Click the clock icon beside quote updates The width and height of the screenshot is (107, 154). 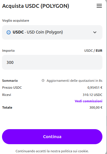(43, 81)
